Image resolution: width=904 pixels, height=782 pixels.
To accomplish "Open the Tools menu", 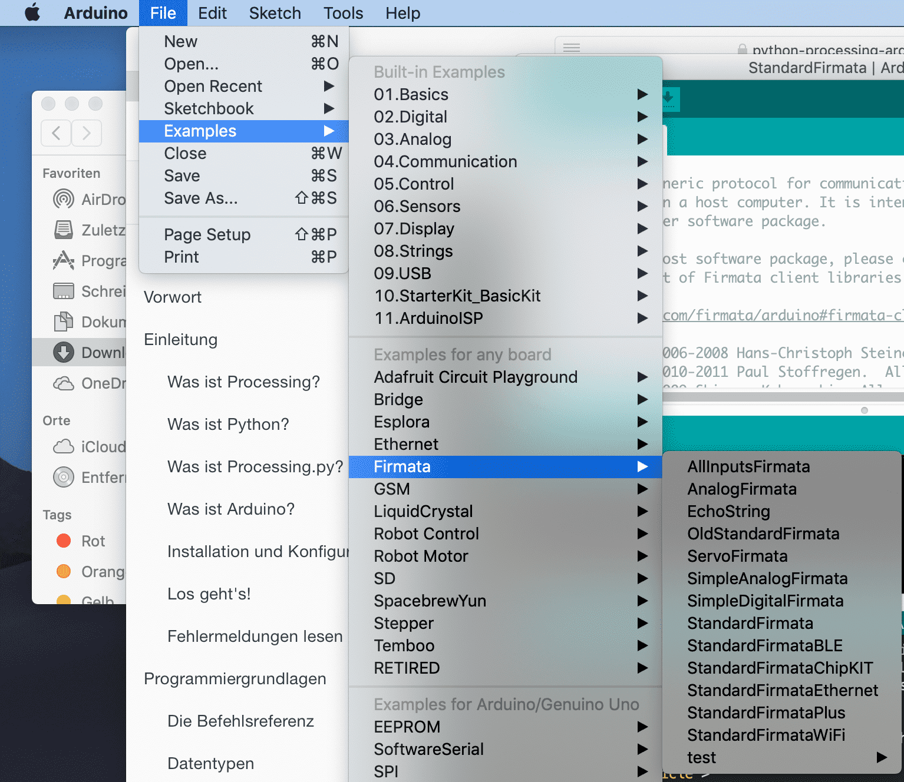I will [x=344, y=13].
